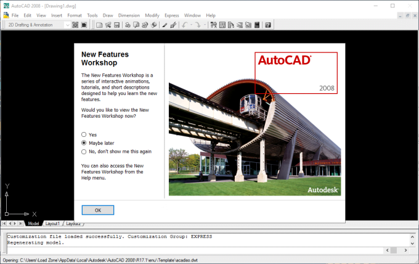Click the command line scroll up arrow
This screenshot has width=419, height=264.
412,237
